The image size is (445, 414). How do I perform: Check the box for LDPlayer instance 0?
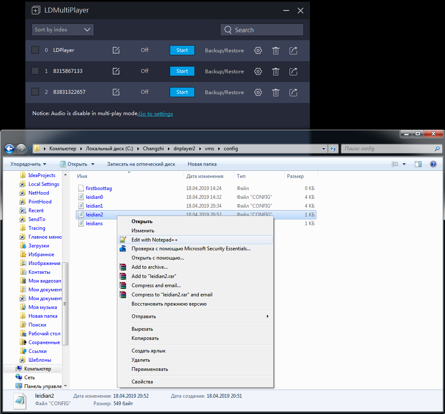click(x=35, y=50)
